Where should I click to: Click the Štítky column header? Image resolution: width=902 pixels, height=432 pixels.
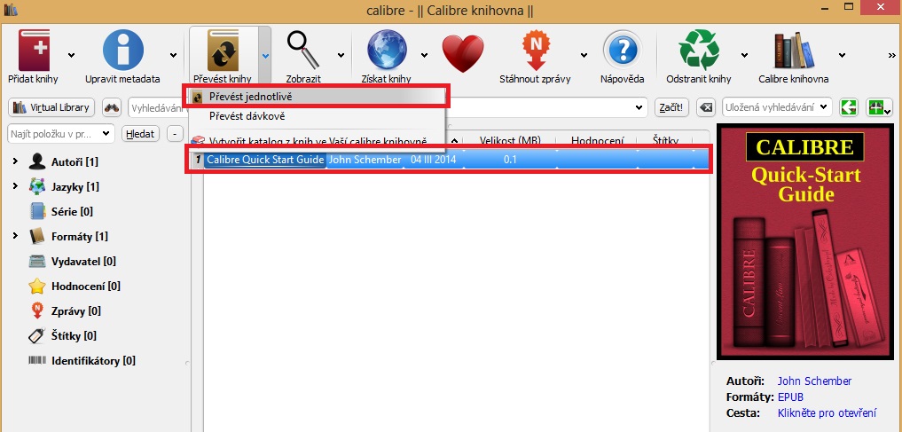pos(665,140)
